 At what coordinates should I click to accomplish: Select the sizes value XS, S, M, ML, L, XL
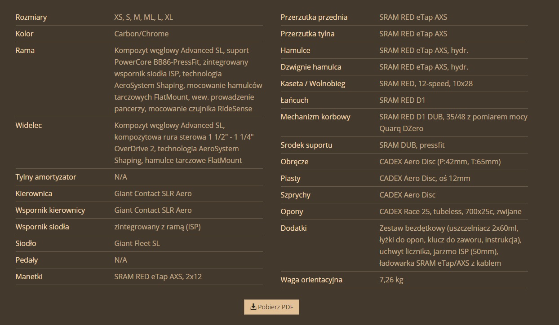(144, 17)
